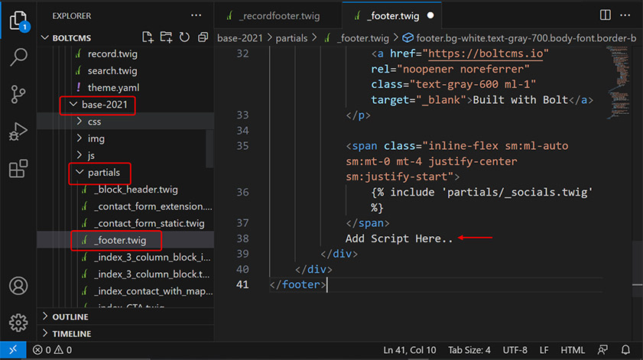643x360 pixels.
Task: Click the code minimap preview
Action: pyautogui.click(x=619, y=82)
